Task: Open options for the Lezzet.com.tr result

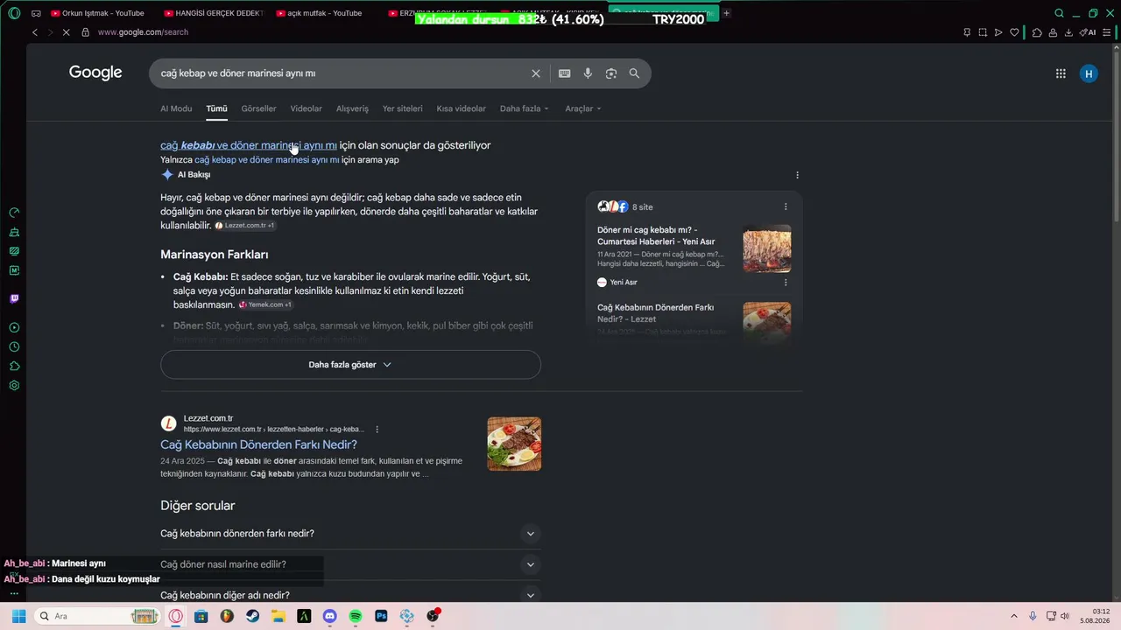Action: pyautogui.click(x=377, y=430)
